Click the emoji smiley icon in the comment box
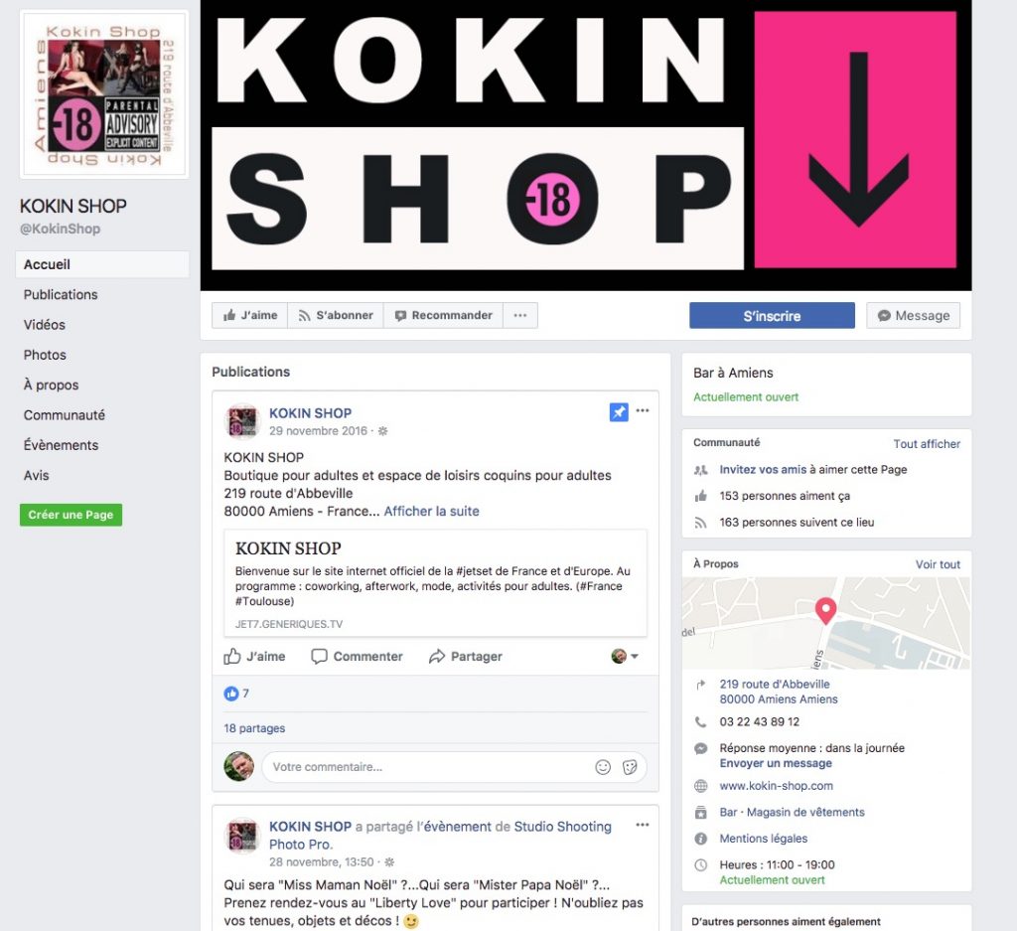Image resolution: width=1017 pixels, height=931 pixels. tap(603, 767)
